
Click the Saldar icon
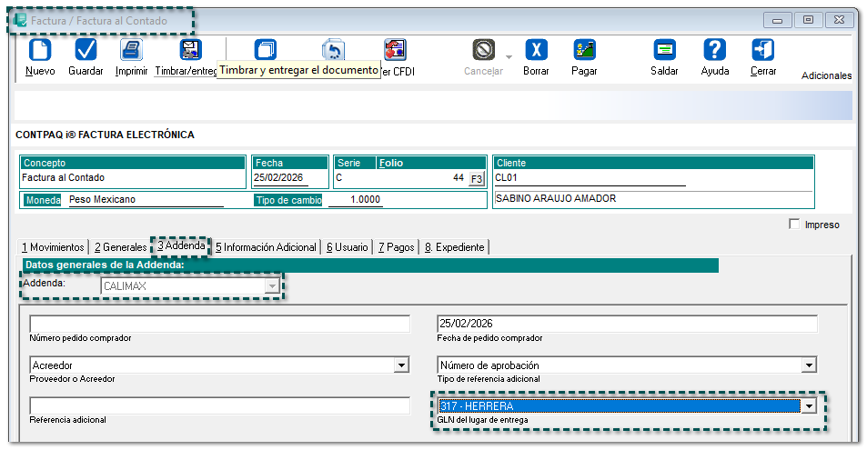click(664, 50)
